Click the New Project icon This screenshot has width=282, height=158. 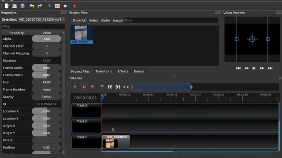click(7, 6)
